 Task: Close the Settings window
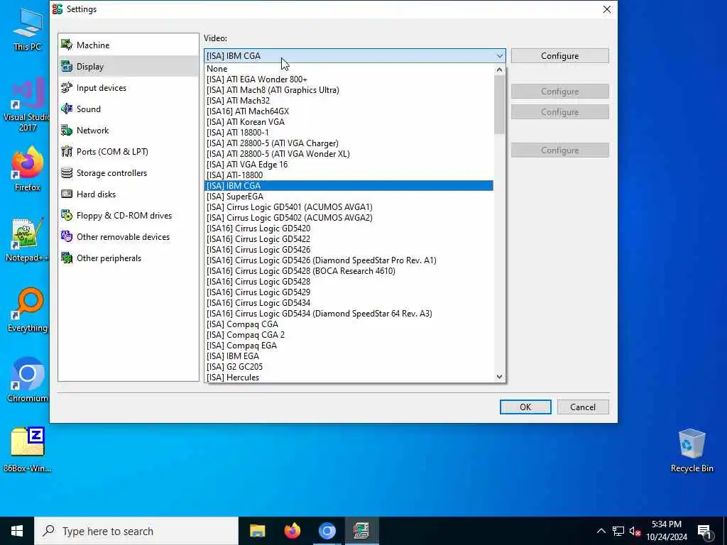tap(606, 9)
